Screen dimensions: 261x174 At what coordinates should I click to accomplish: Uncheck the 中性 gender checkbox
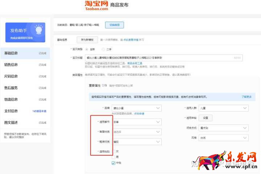tap(114, 163)
